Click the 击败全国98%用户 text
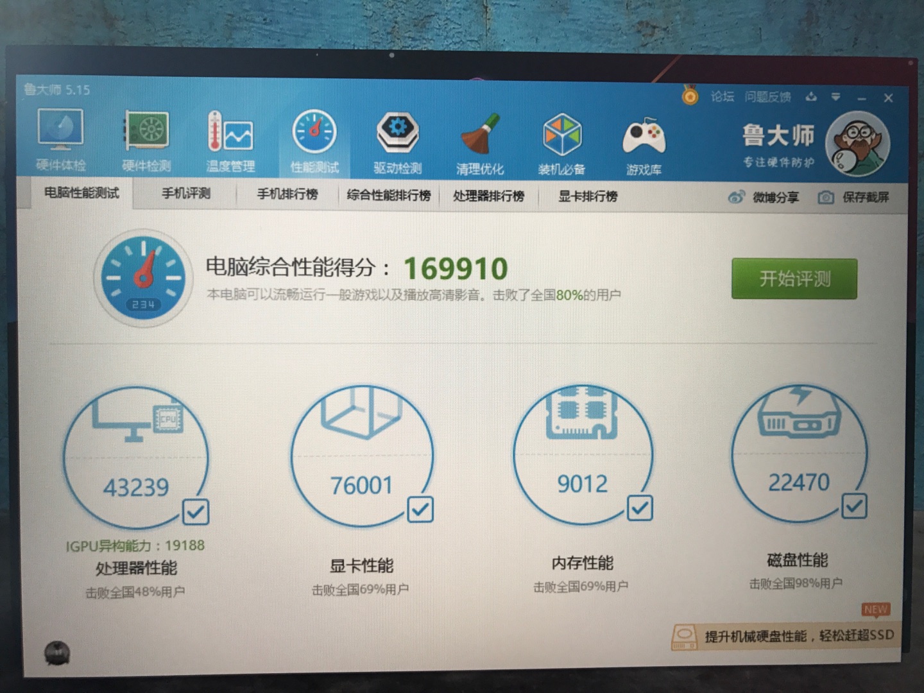Image resolution: width=924 pixels, height=693 pixels. click(x=796, y=583)
